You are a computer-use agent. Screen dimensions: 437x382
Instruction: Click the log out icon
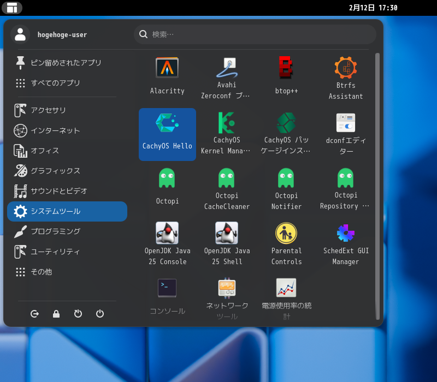(x=34, y=314)
